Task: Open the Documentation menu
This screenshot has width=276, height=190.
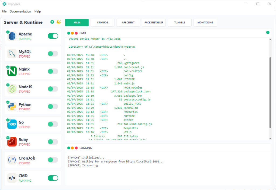Action: pos(20,11)
